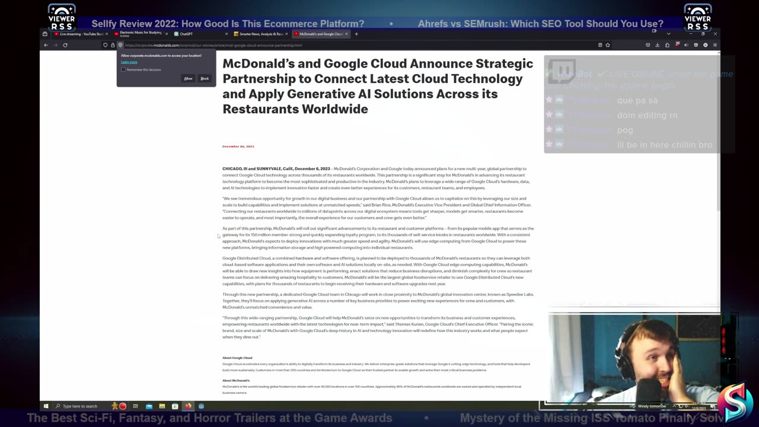
Task: Click the About McDonald's heading
Action: click(236, 380)
